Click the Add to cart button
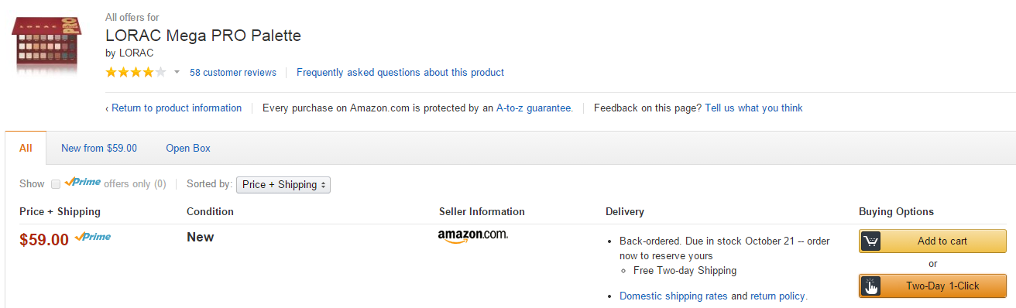The height and width of the screenshot is (308, 1016). [x=932, y=241]
